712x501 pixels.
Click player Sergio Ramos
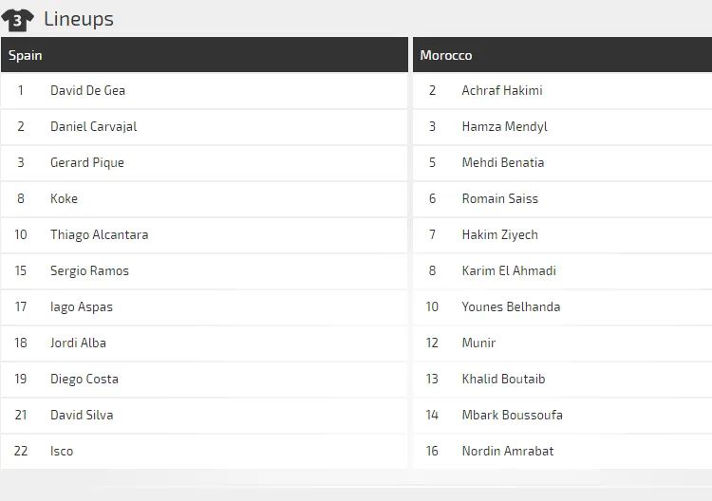click(89, 271)
